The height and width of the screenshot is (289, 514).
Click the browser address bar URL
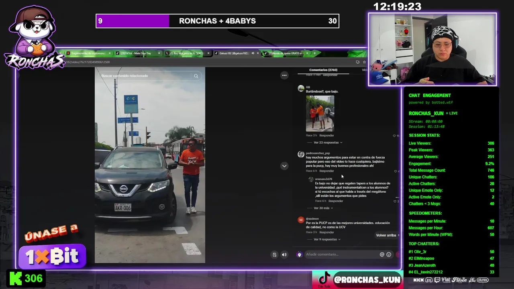[88, 62]
